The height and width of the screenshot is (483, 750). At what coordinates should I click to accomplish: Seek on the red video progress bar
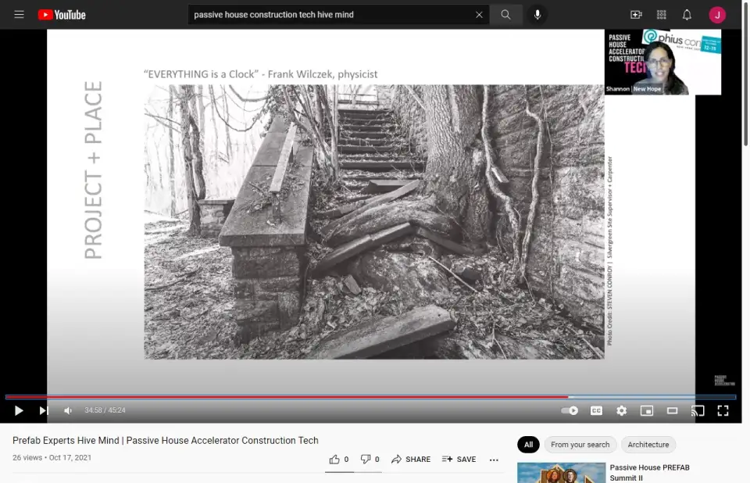(x=312, y=397)
